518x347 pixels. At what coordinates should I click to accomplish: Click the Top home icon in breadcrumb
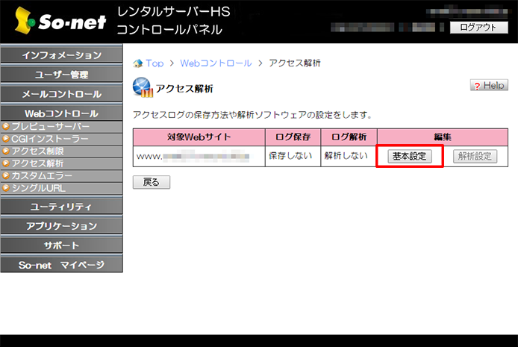(137, 63)
